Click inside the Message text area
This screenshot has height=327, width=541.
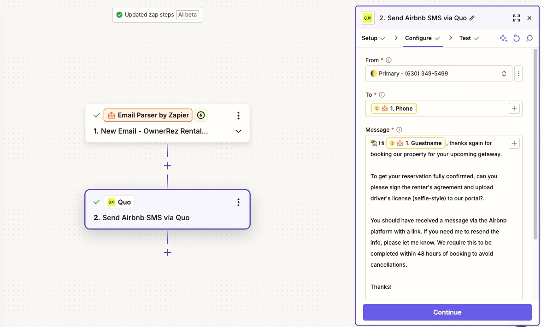point(444,217)
